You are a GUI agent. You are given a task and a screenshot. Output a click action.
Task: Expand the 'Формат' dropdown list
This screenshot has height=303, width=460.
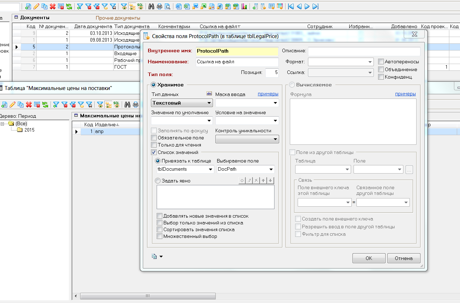[x=370, y=62]
